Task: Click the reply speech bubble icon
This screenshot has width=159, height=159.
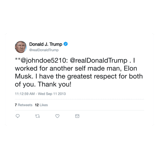Action: pyautogui.click(x=17, y=116)
